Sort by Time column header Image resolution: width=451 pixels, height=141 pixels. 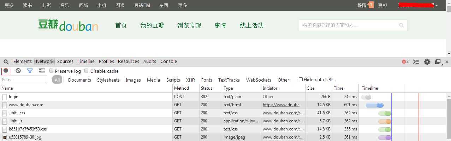point(345,88)
